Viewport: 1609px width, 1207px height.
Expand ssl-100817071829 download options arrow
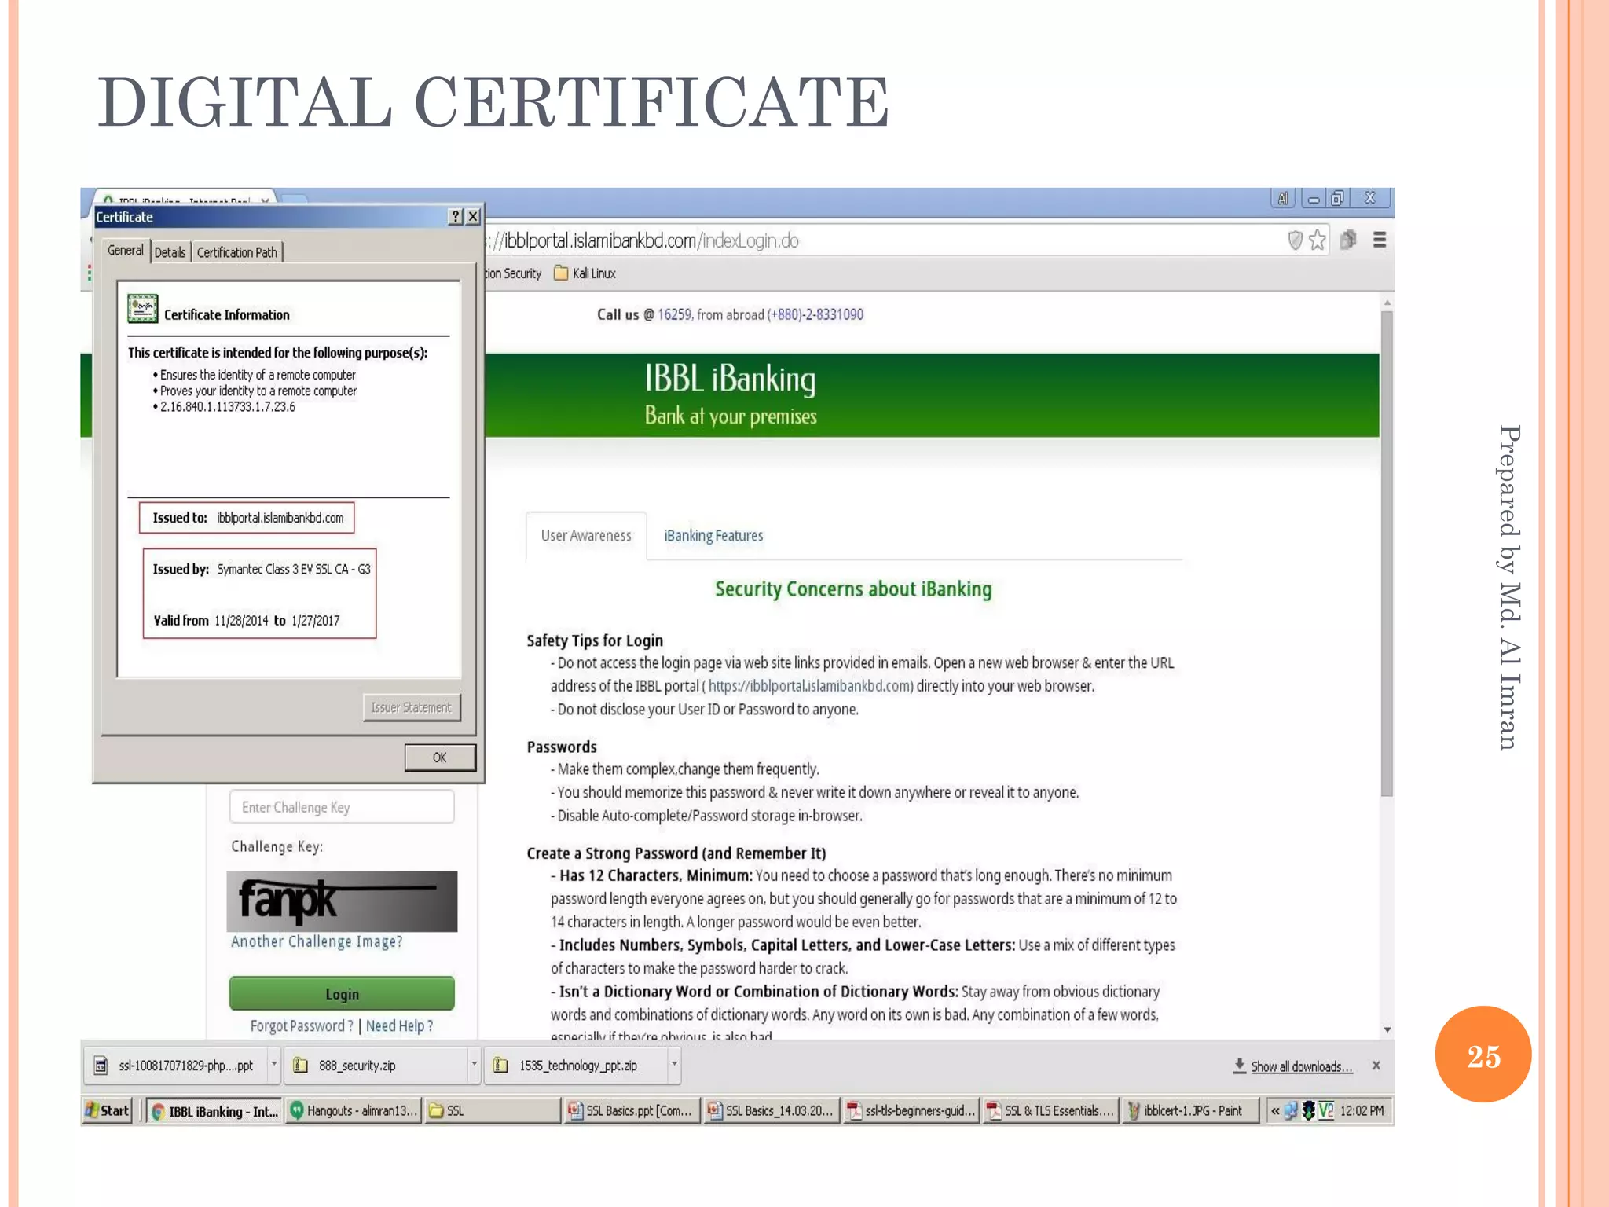(x=274, y=1066)
